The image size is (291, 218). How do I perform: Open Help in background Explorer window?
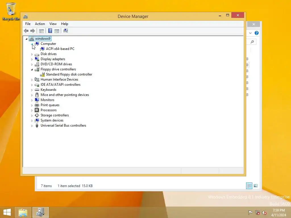coord(257,33)
